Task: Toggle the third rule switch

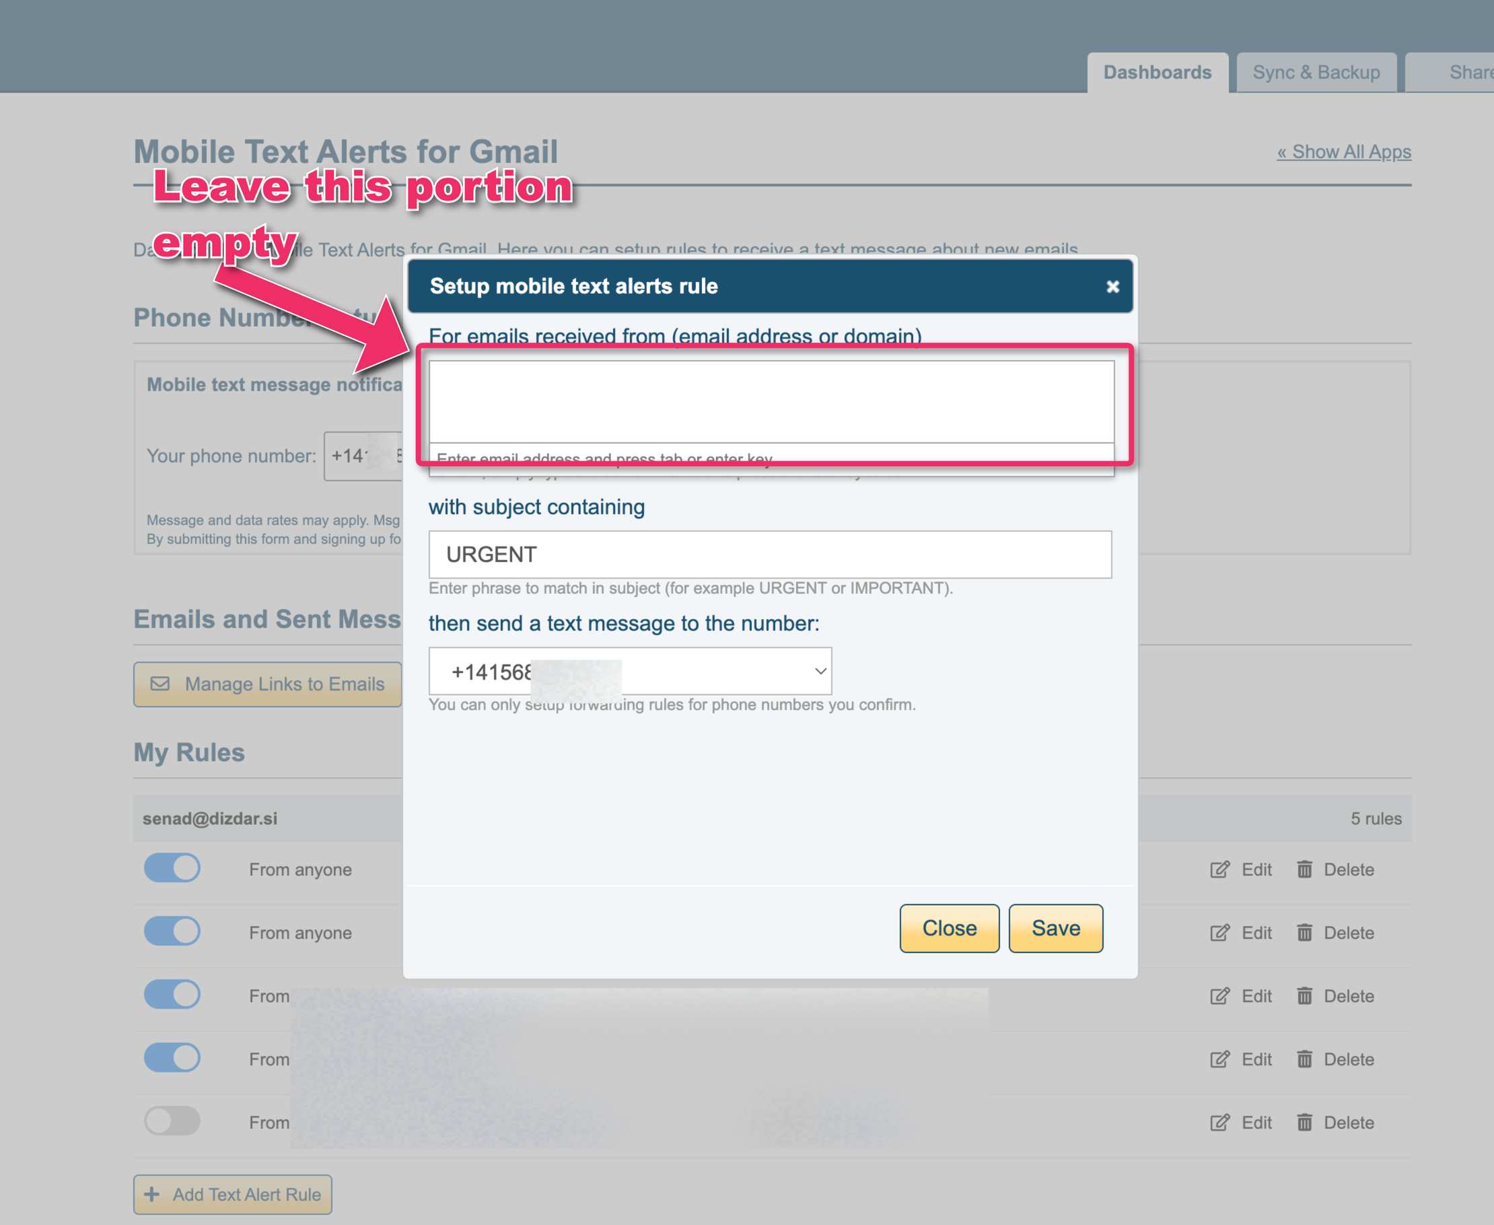Action: [172, 994]
